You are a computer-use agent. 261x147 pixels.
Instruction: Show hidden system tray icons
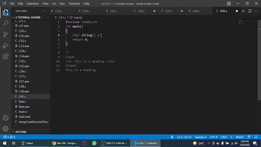(x=209, y=143)
